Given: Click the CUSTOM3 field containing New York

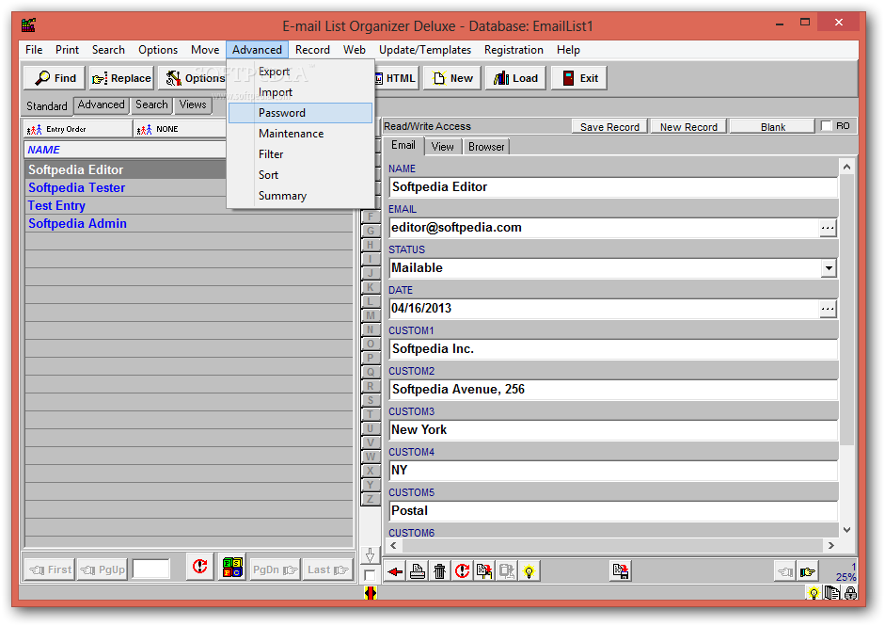Looking at the screenshot, I should [613, 430].
